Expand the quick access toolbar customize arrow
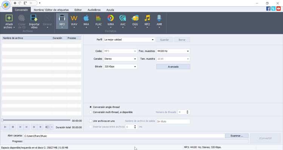Viewport: 283px width, 150px height. click(x=40, y=3)
